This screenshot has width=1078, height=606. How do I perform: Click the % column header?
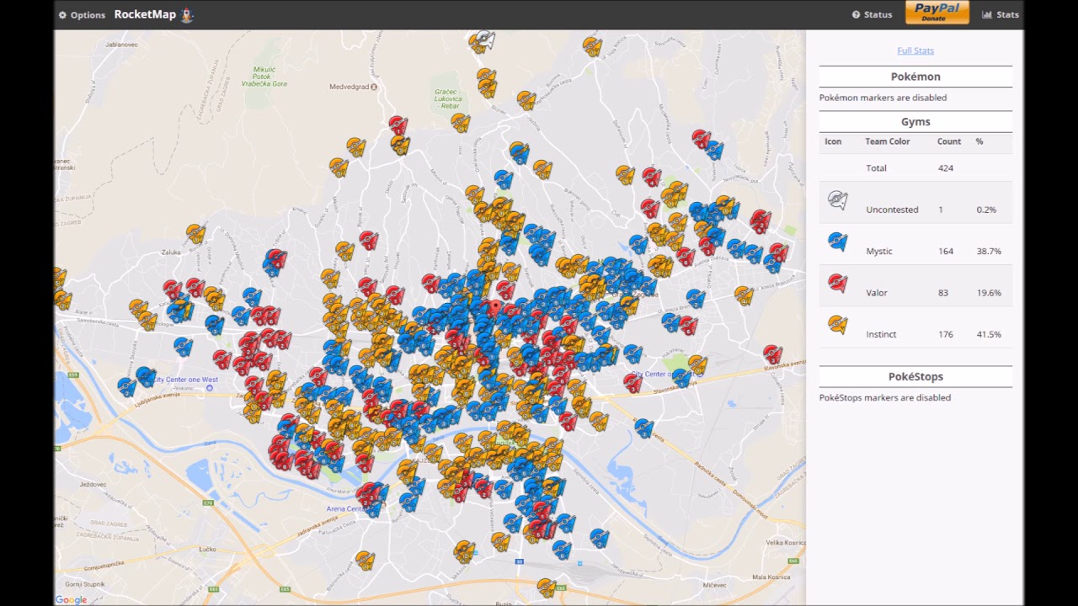979,141
